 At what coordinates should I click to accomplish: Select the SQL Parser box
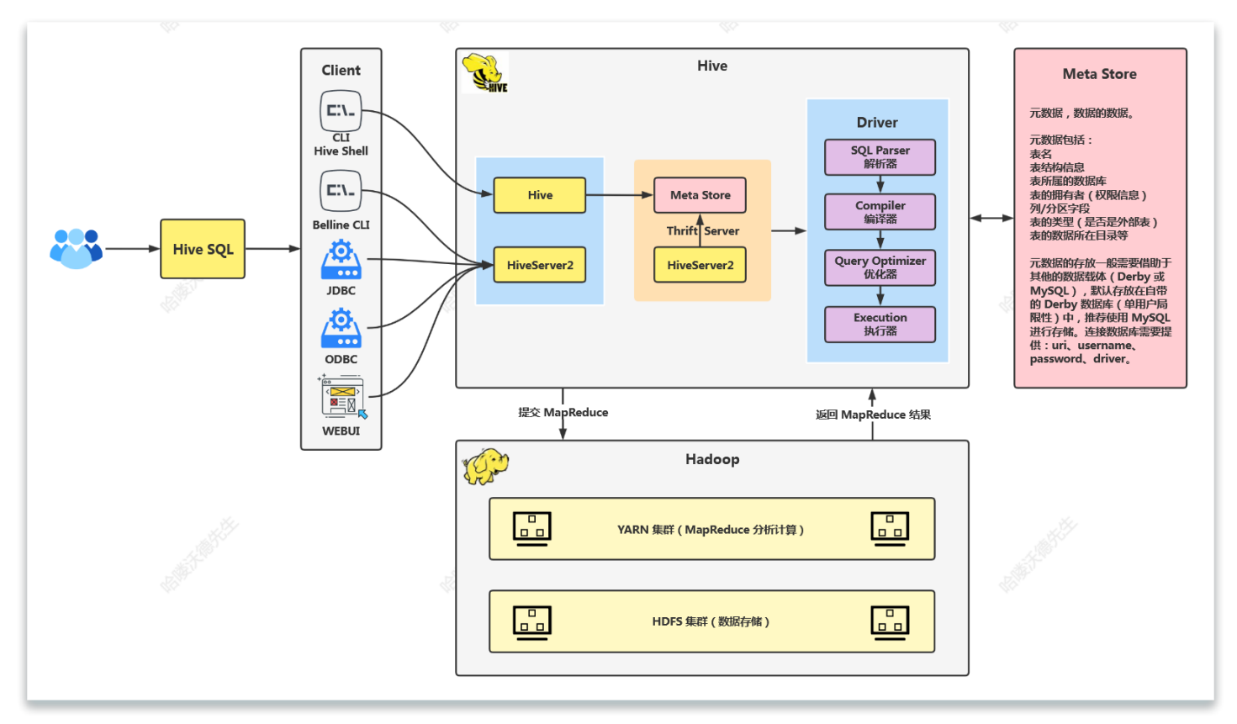[x=880, y=157]
